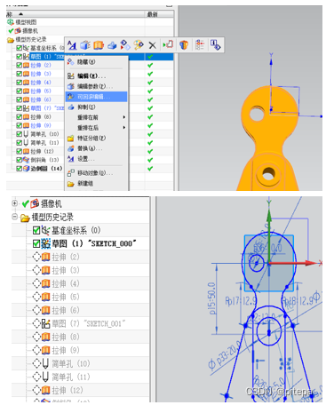Click the 拉伸 (12) extrude icon in top tree

tap(26, 151)
